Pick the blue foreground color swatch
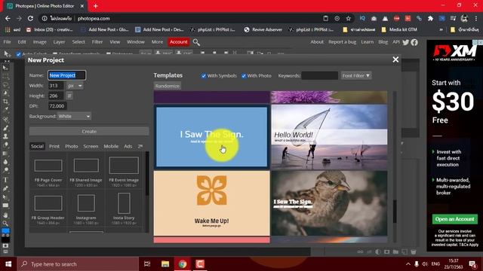Viewport: 483px width, 271px height. tap(5, 230)
